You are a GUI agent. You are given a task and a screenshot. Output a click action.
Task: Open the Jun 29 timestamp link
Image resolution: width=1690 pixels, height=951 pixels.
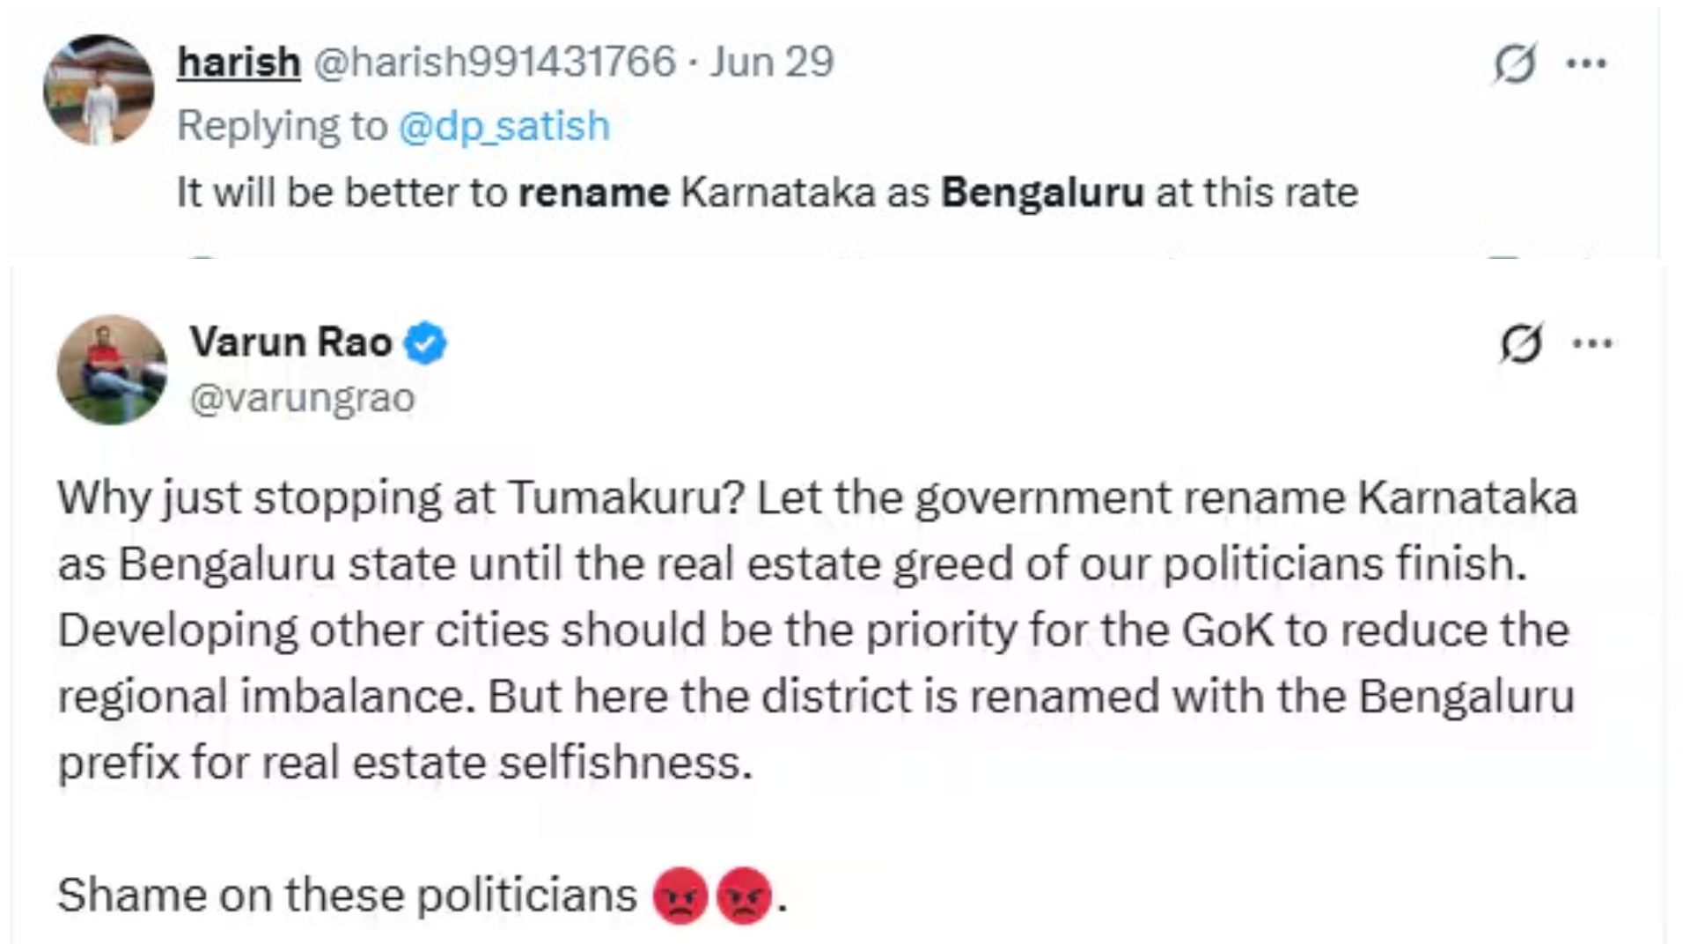click(772, 62)
